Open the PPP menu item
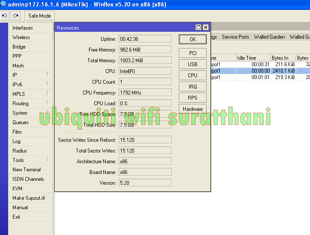310x235 pixels. (31, 56)
